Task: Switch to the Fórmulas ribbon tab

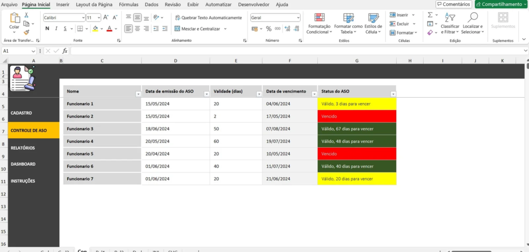Action: pos(129,4)
